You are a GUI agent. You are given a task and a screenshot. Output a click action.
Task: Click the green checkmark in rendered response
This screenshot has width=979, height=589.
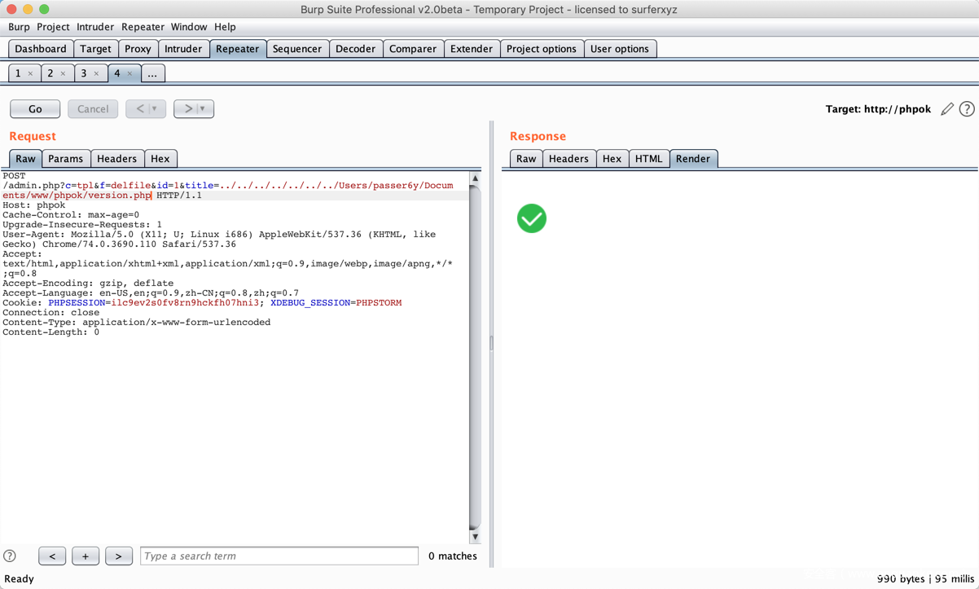pyautogui.click(x=532, y=218)
